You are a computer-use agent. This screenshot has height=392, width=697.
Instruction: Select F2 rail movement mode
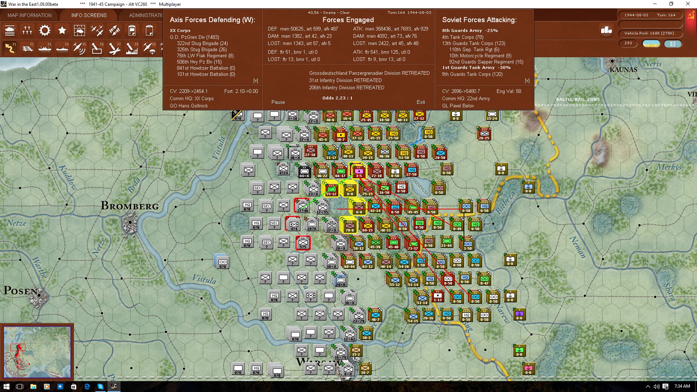point(27,48)
